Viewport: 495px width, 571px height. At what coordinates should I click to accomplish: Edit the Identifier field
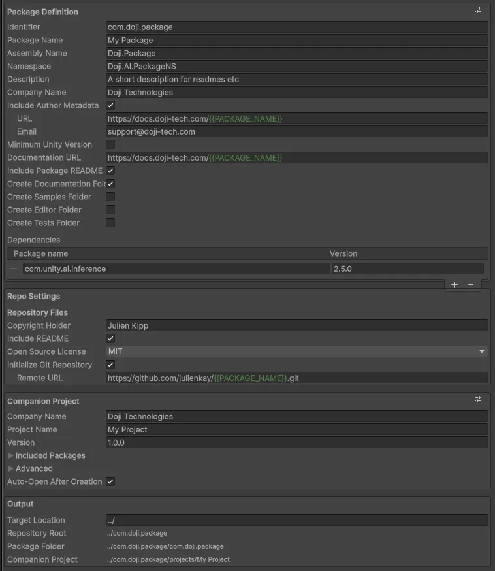coord(297,27)
